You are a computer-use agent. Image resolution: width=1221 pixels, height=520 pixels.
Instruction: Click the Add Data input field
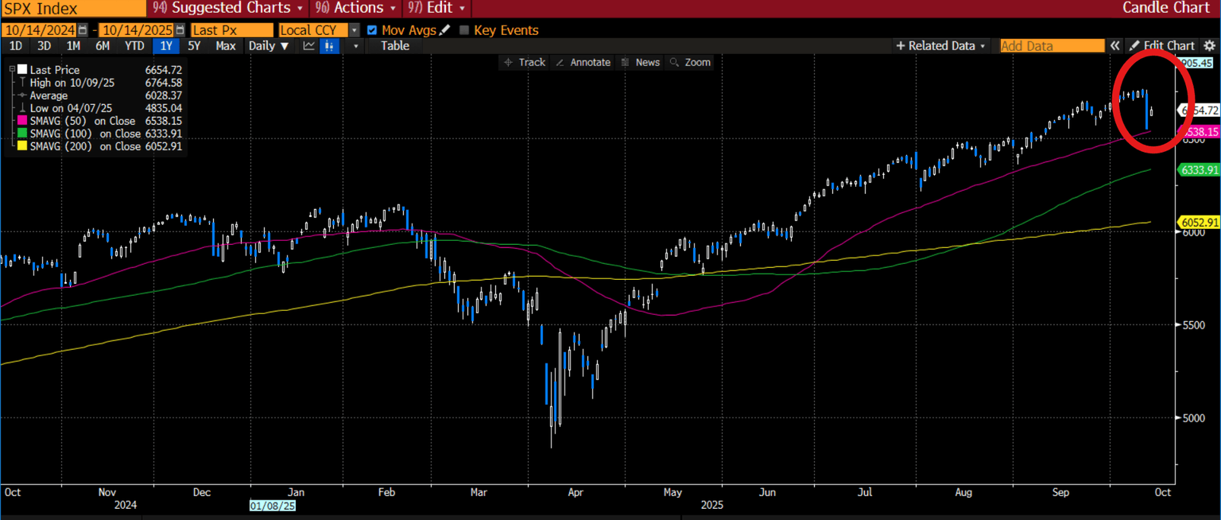pos(1052,46)
